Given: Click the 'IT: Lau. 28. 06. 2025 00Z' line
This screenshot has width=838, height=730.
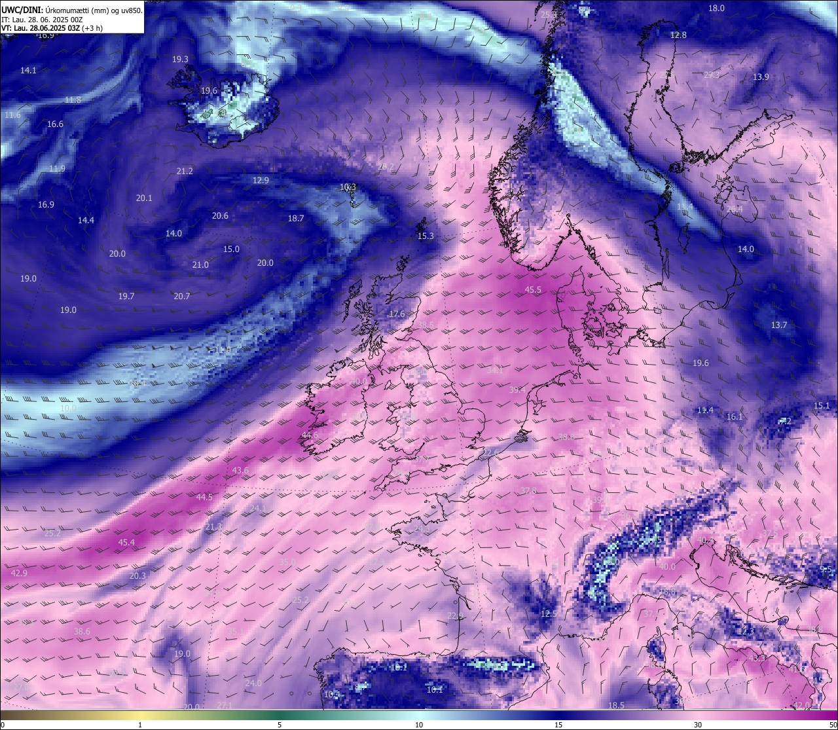Looking at the screenshot, I should pos(41,20).
